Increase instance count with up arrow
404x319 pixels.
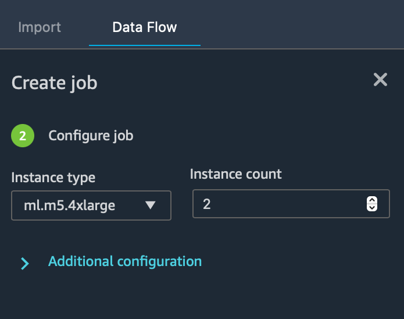[372, 200]
